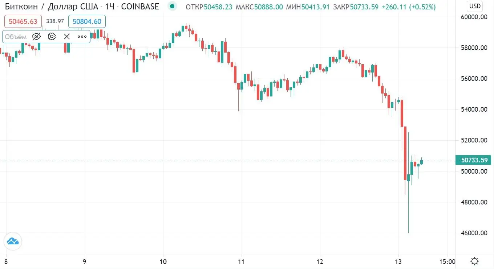Click the 15:00 label on the time axis
This screenshot has height=269, width=494.
(448, 261)
